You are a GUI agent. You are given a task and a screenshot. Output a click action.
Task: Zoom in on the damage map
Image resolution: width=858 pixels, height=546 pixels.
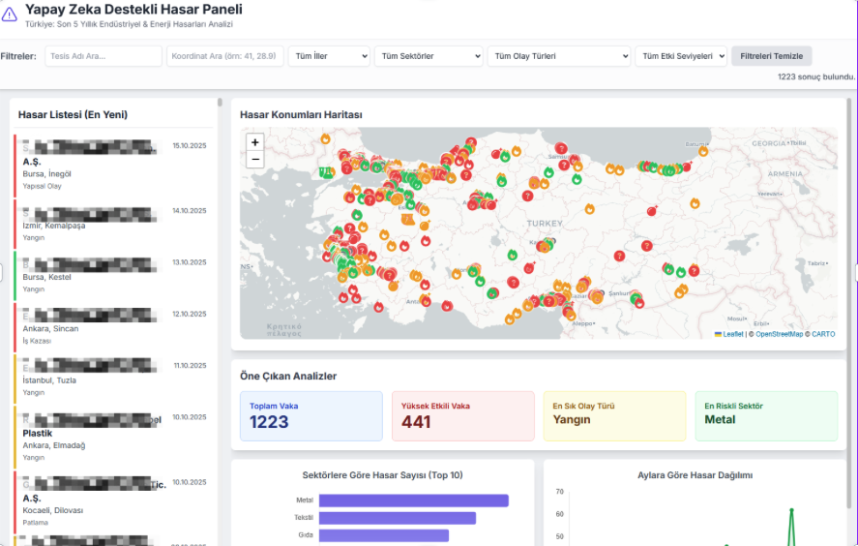255,142
